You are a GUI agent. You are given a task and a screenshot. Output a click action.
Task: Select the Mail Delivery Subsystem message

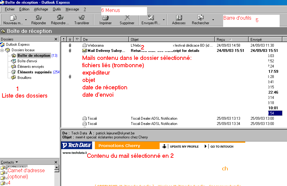tap(172, 51)
